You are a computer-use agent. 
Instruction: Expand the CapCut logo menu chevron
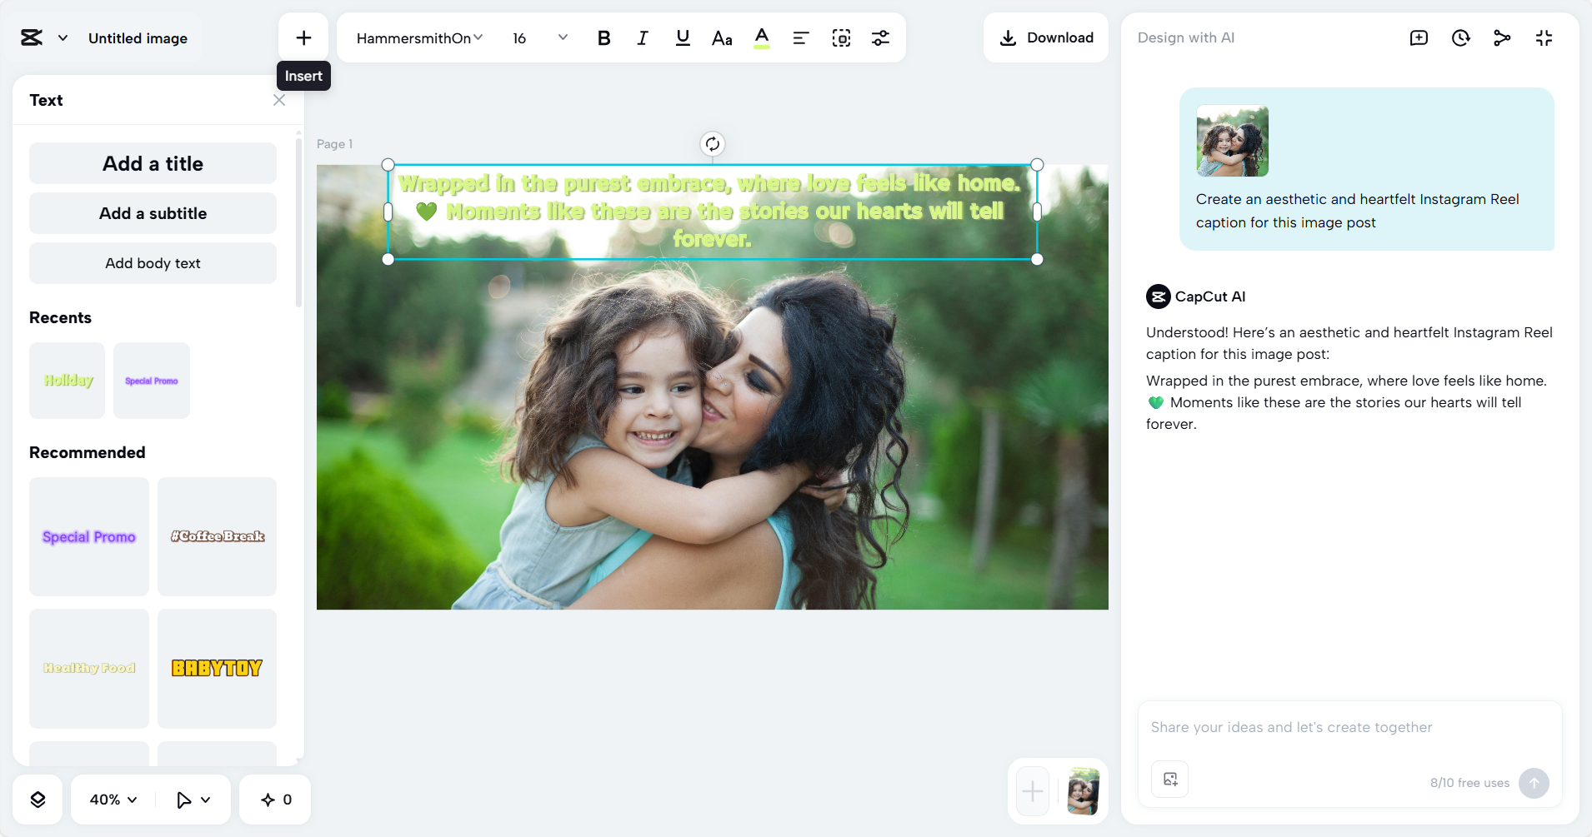[x=63, y=38]
